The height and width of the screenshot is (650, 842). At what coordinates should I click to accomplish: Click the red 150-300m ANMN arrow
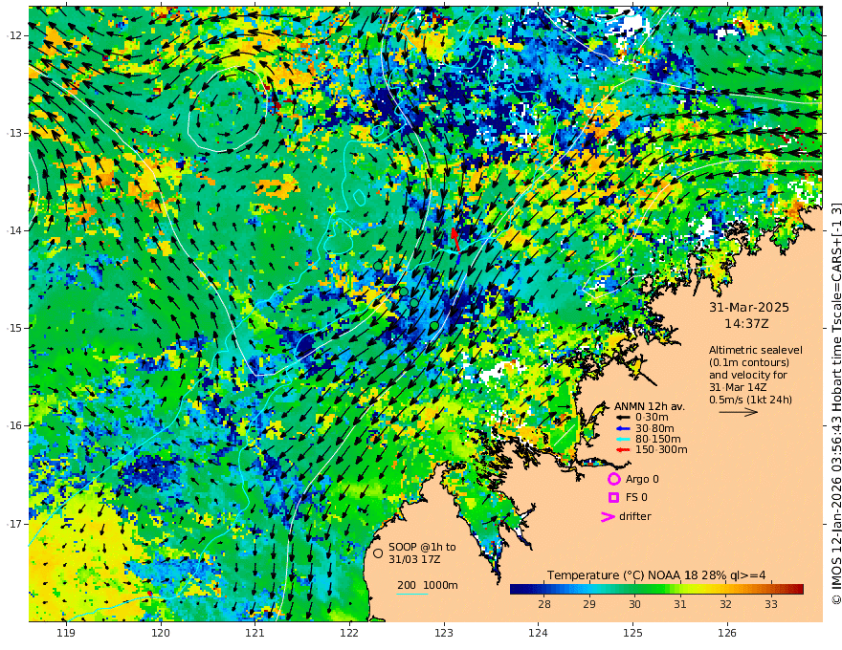[x=623, y=449]
